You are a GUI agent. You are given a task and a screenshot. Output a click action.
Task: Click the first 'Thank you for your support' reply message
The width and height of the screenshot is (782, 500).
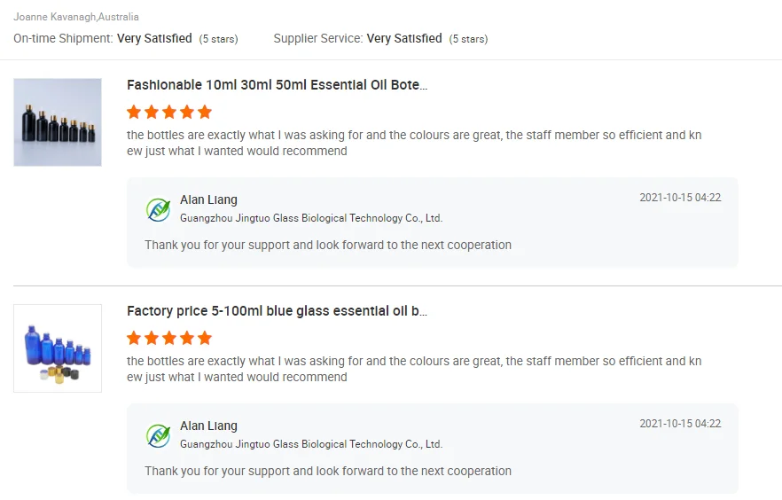click(x=328, y=245)
